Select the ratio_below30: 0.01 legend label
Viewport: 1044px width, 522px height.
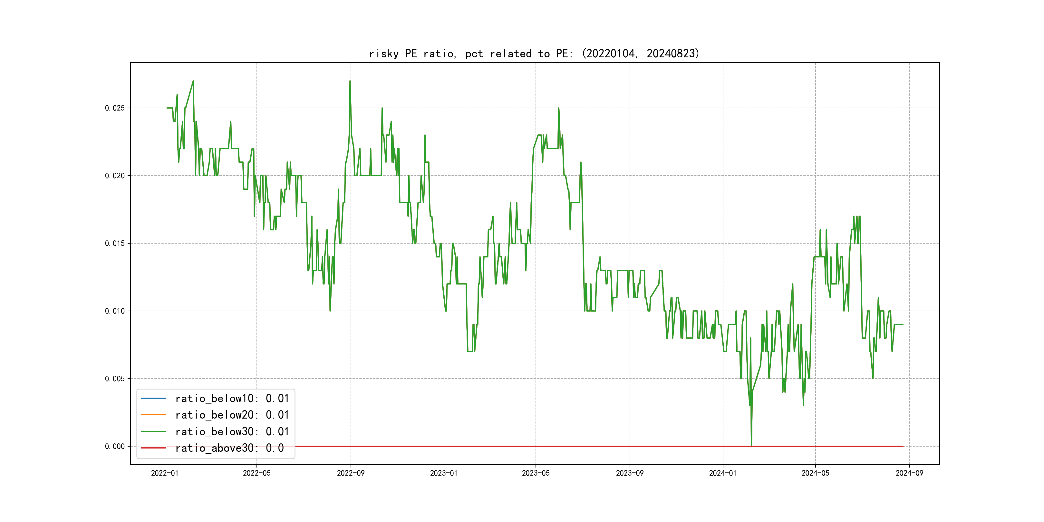point(232,432)
